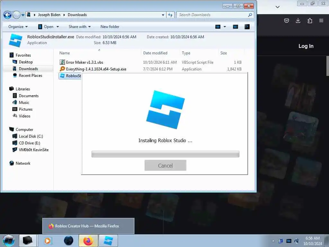Open recent locations dropdown arrow
This screenshot has width=329, height=247.
23,15
